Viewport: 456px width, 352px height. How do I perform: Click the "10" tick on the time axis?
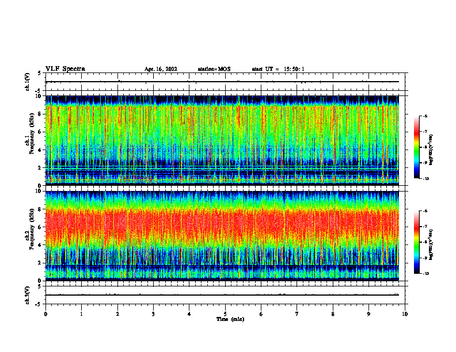click(405, 314)
